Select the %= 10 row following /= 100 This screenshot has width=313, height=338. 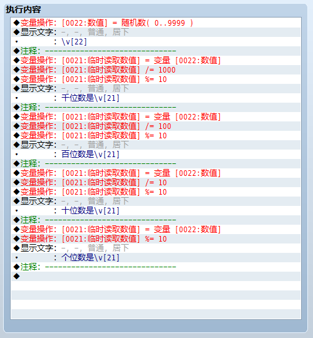(156, 136)
